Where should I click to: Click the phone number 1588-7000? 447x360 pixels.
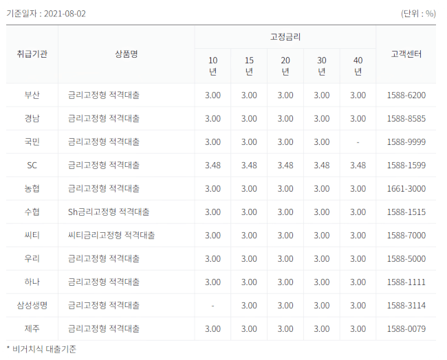[406, 235]
